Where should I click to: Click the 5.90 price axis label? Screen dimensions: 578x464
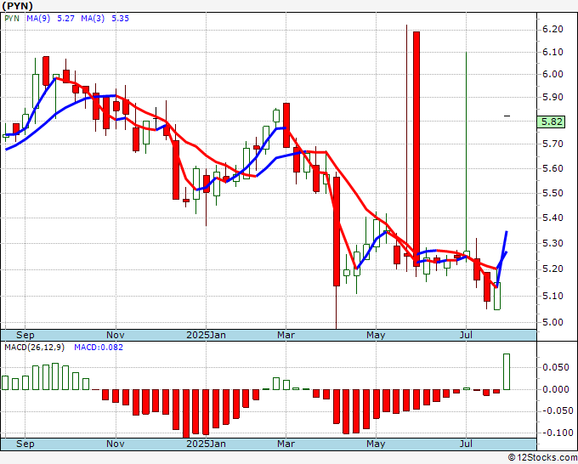553,97
